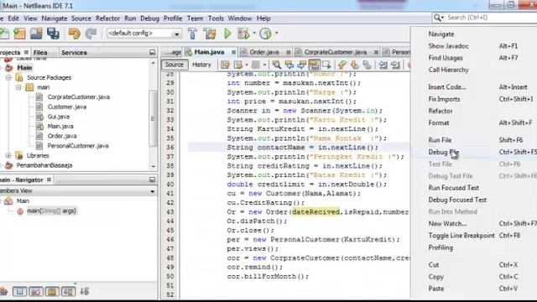Click the editor Last Edit icon
Image resolution: width=537 pixels, height=302 pixels.
pyautogui.click(x=226, y=65)
